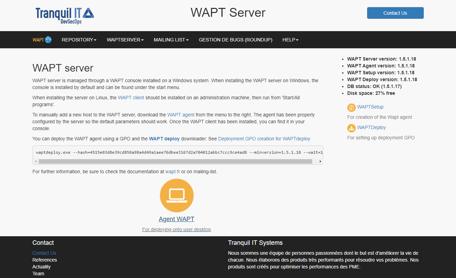
Task: Expand the WAPTSERVER dropdown menu
Action: tap(125, 40)
